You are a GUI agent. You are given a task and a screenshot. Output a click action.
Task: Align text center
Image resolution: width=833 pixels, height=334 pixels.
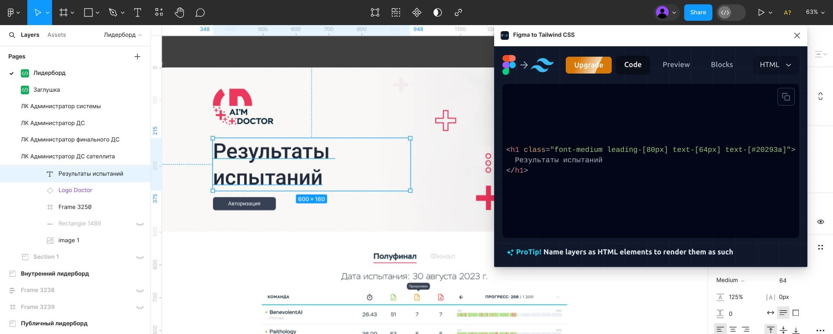(x=733, y=330)
